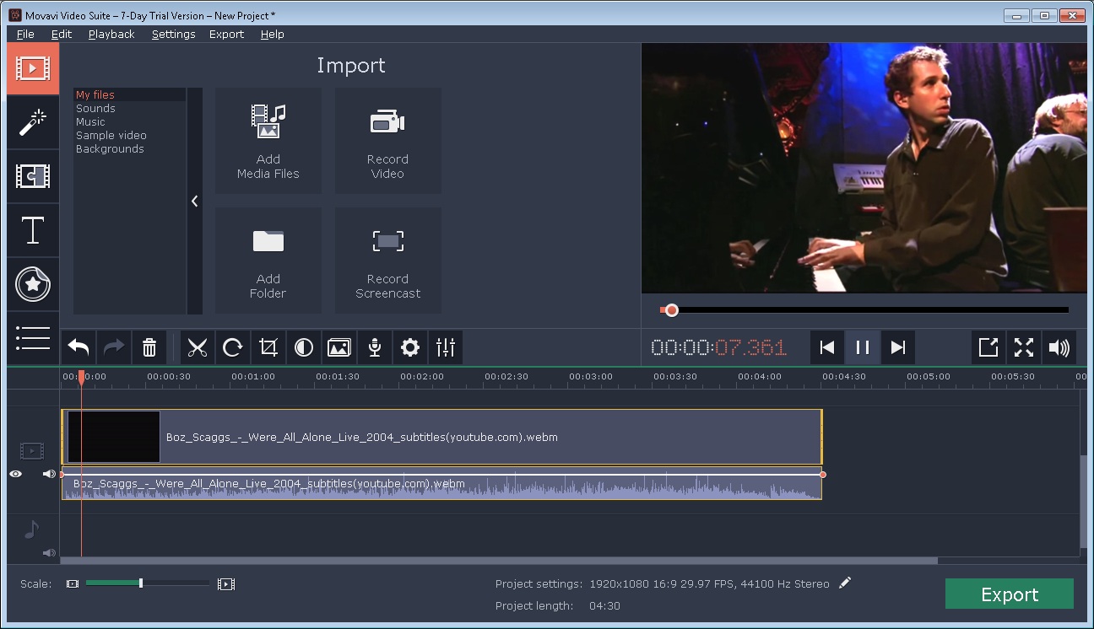Image resolution: width=1094 pixels, height=629 pixels.
Task: Click the 00:02:00 ruler mark
Action: pos(422,377)
